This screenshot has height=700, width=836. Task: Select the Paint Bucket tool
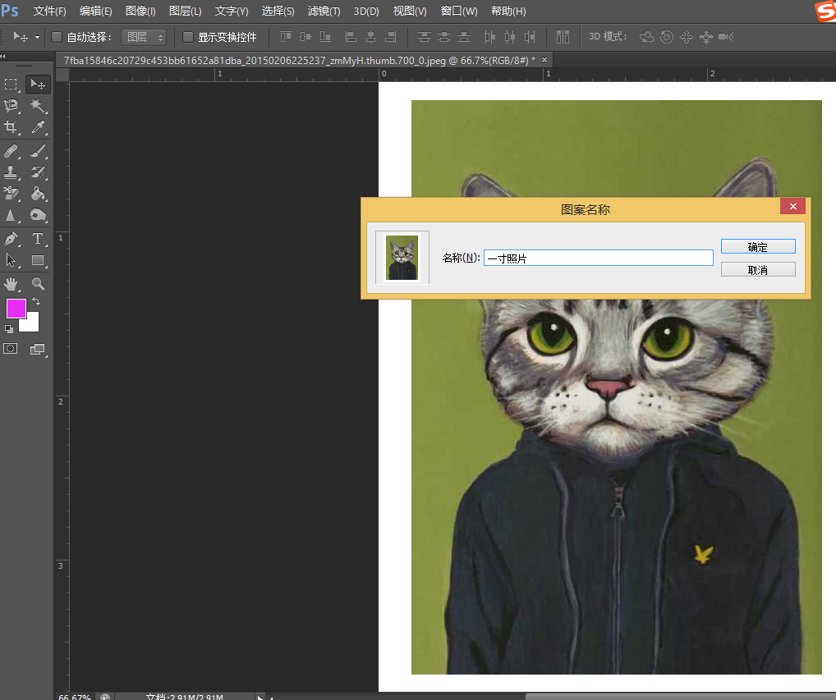point(38,194)
